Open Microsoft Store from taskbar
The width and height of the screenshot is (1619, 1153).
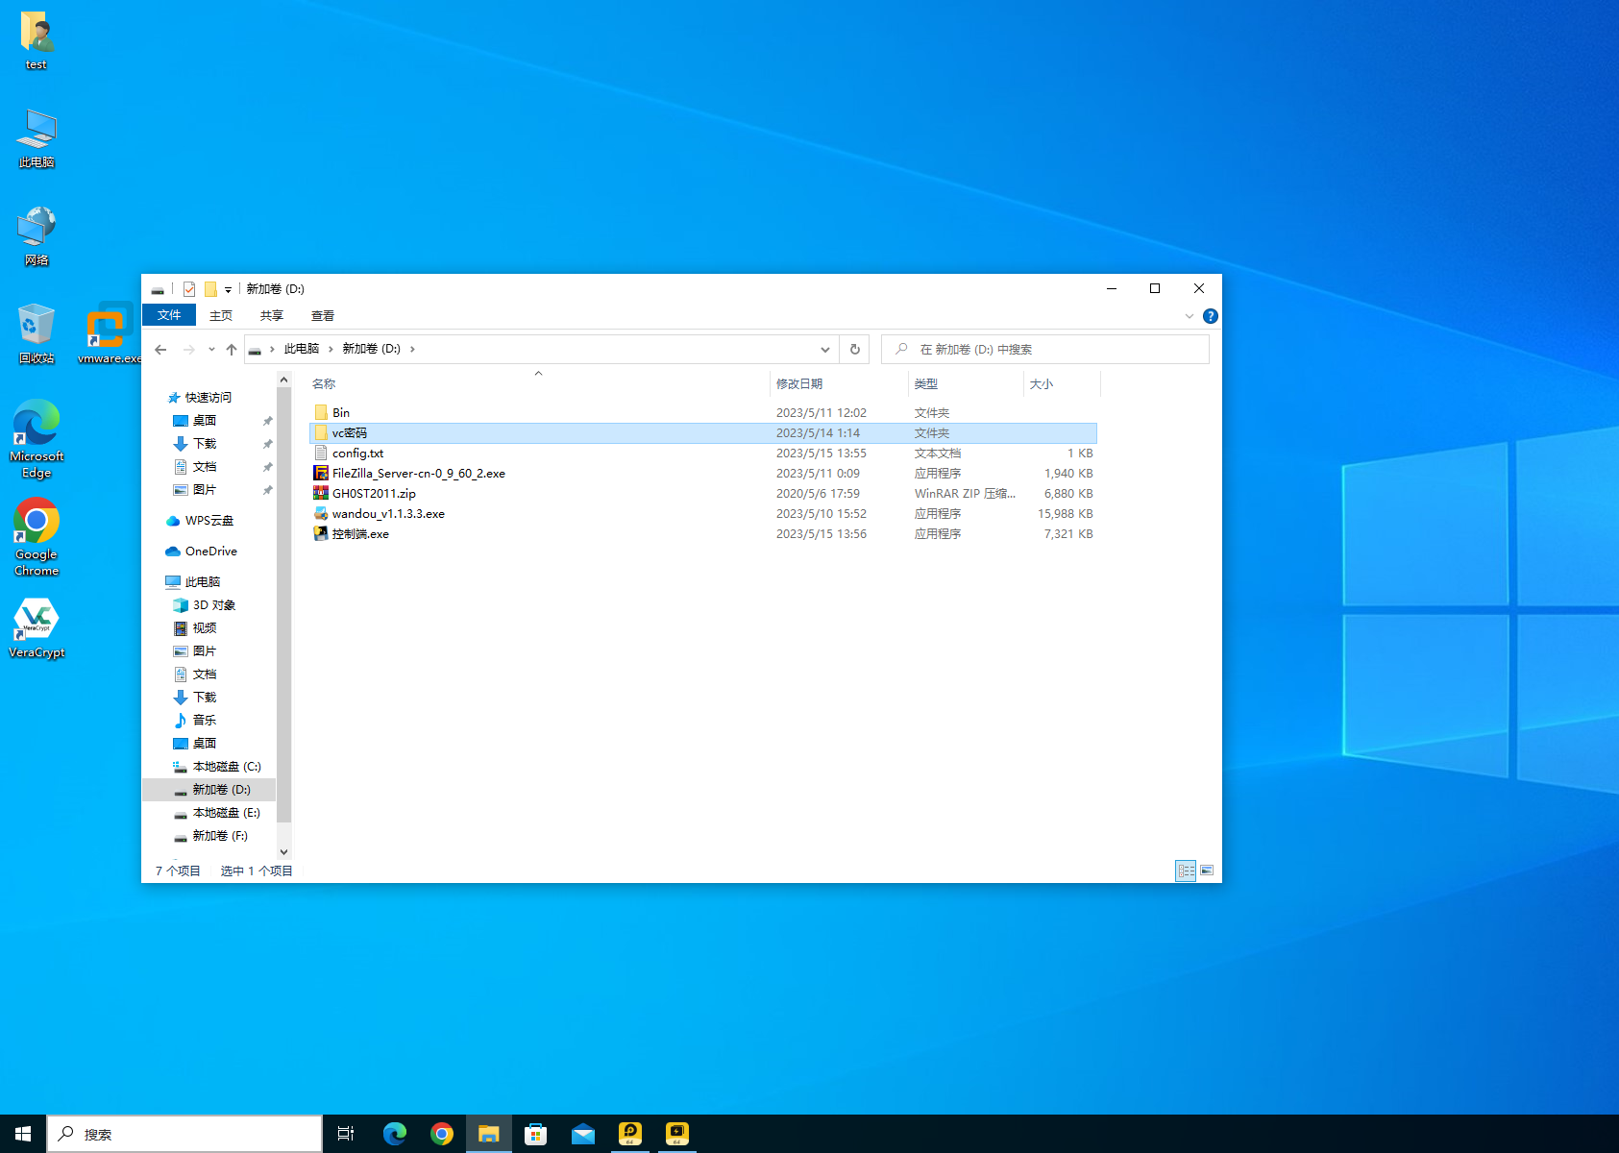[536, 1134]
